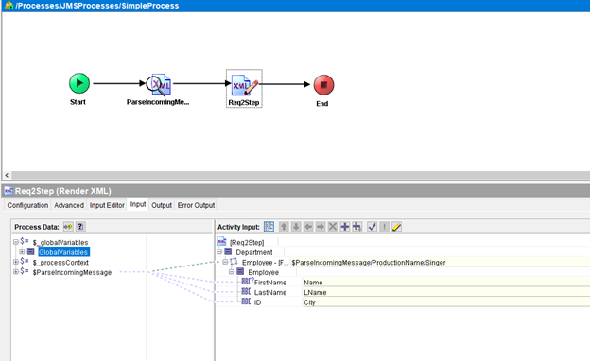Image resolution: width=590 pixels, height=361 pixels.
Task: Click the Render XML icon in the panel header
Action: click(9, 191)
